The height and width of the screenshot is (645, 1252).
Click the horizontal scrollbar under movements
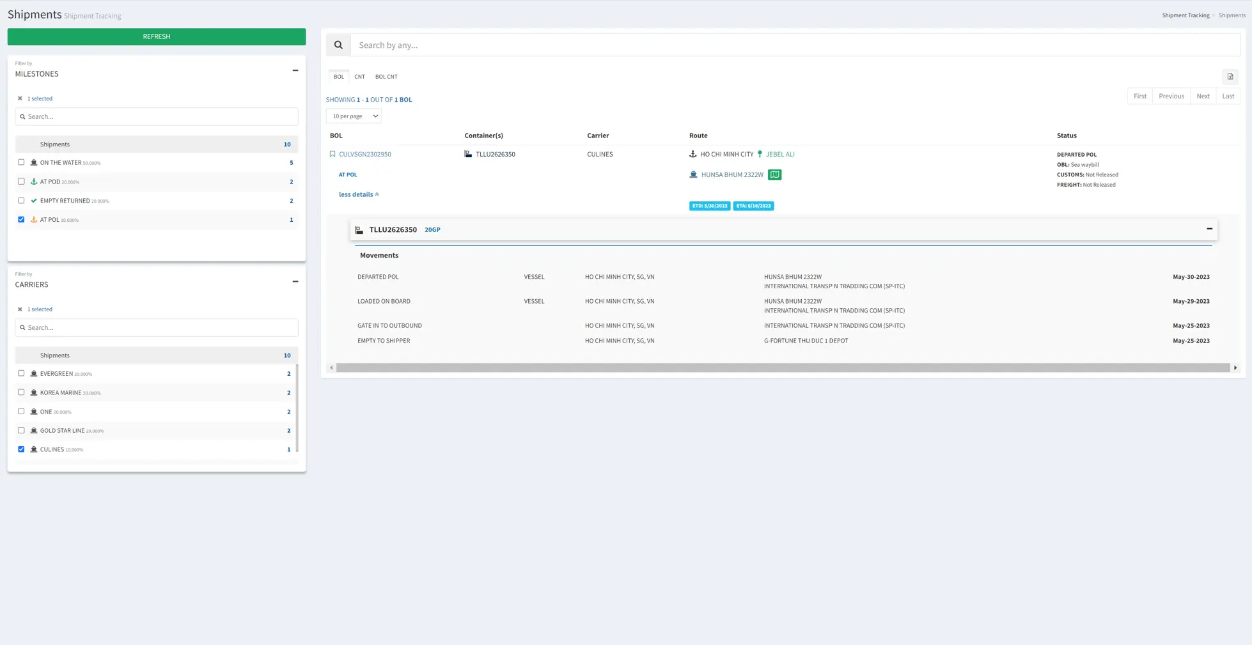pyautogui.click(x=783, y=368)
